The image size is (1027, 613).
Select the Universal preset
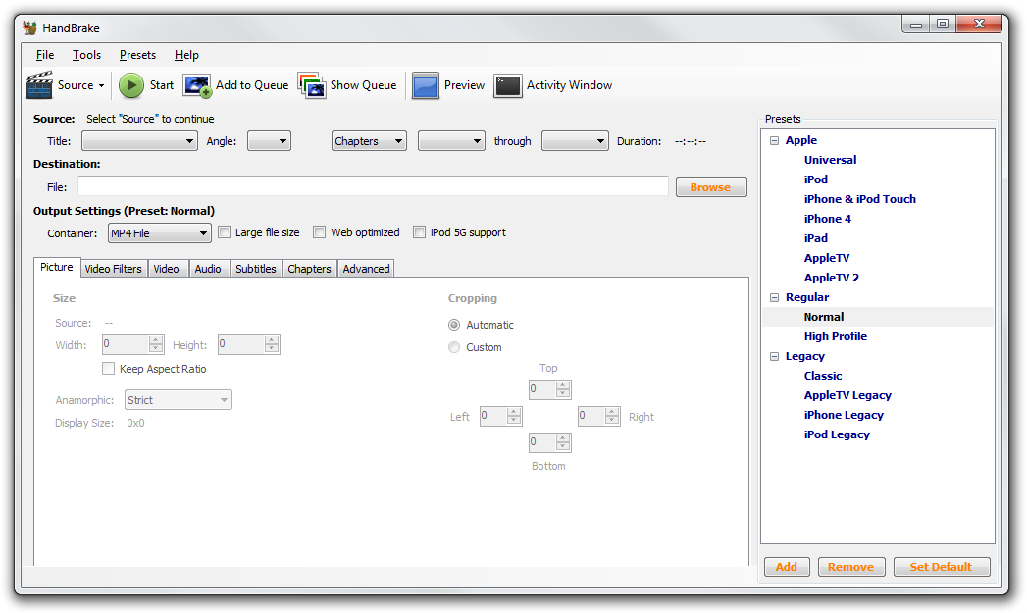[x=830, y=160]
